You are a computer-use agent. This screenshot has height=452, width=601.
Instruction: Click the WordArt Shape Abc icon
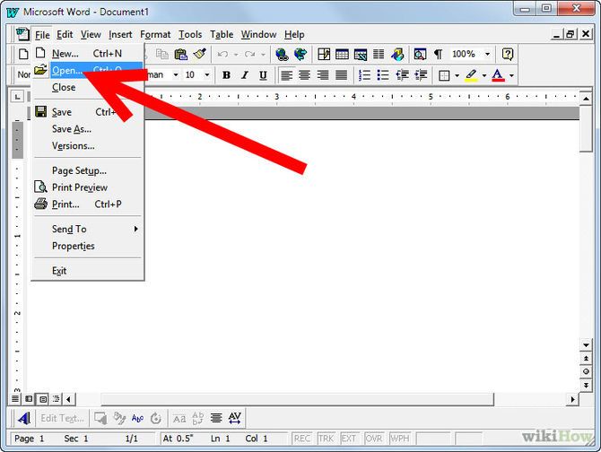pyautogui.click(x=137, y=418)
